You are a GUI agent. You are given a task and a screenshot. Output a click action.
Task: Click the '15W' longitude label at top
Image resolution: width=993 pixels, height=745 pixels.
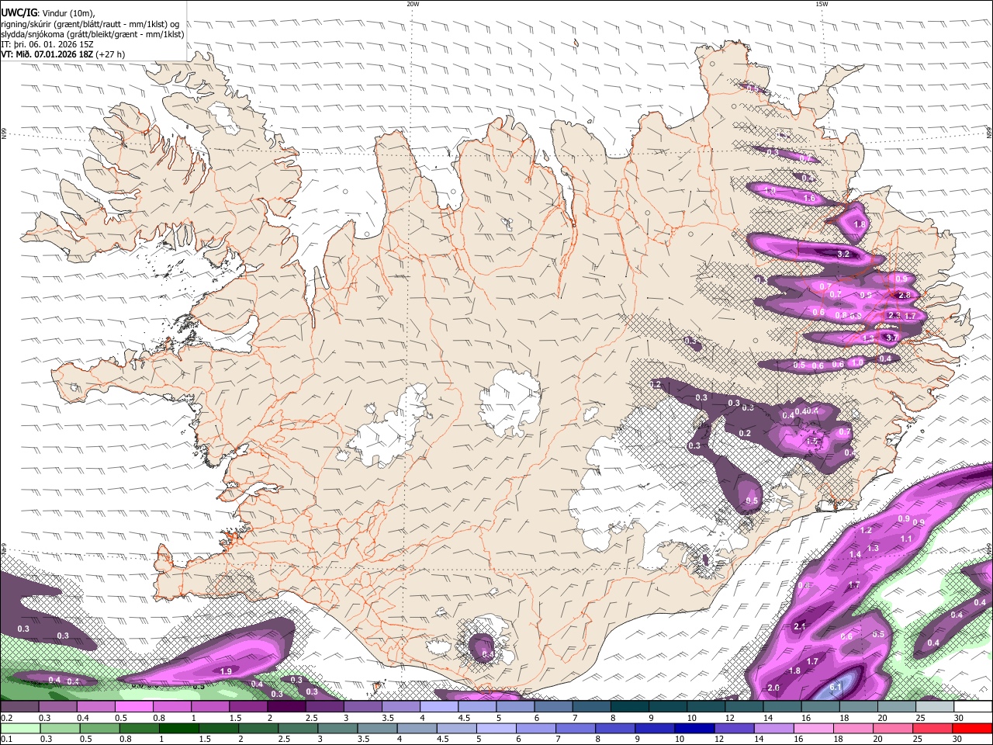[822, 4]
